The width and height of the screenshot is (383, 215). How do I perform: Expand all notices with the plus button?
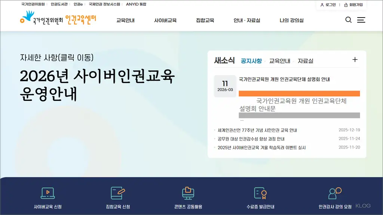(x=355, y=59)
